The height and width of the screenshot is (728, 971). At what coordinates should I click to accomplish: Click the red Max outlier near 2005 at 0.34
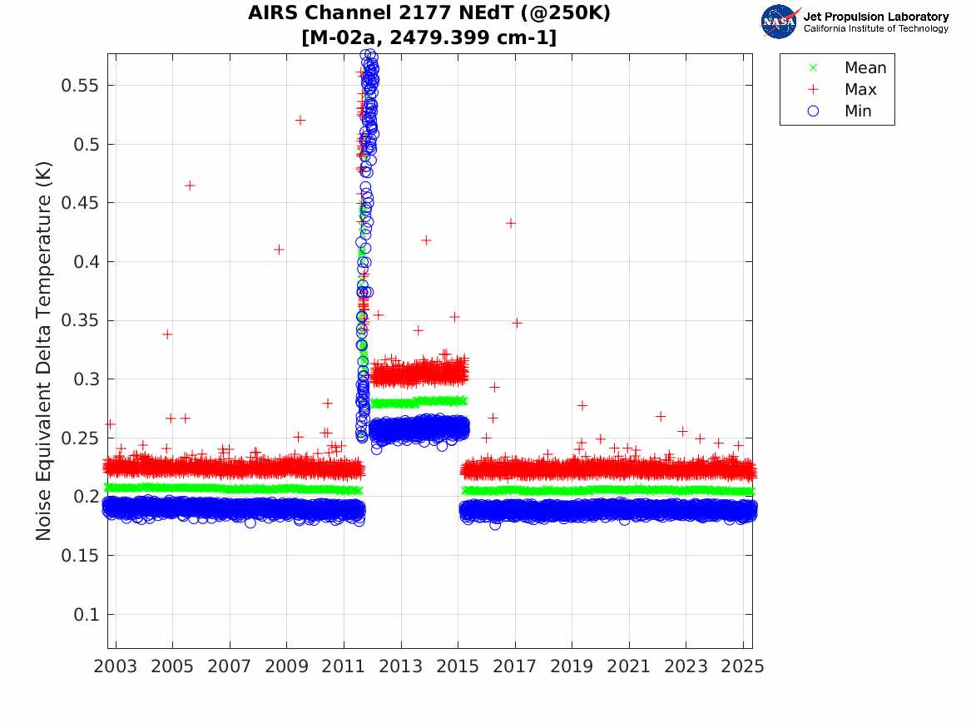pyautogui.click(x=167, y=334)
